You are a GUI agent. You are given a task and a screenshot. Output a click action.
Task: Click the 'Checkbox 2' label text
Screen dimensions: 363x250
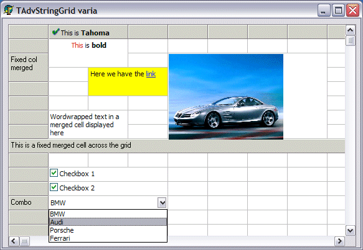tap(77, 188)
